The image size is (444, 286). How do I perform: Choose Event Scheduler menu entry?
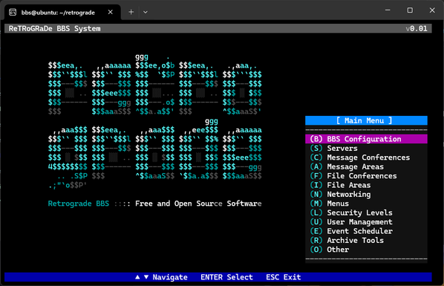point(366,231)
